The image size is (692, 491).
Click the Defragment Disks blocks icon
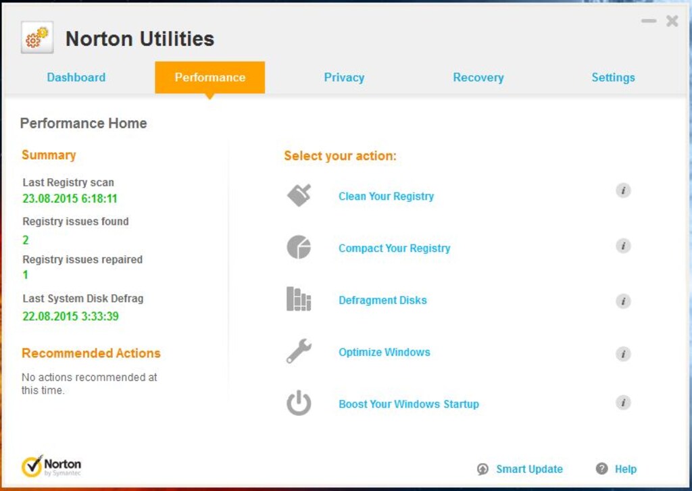click(x=299, y=299)
